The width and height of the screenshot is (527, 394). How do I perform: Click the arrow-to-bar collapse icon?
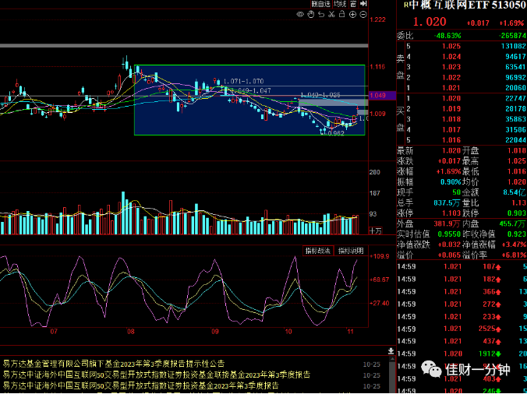point(363,4)
